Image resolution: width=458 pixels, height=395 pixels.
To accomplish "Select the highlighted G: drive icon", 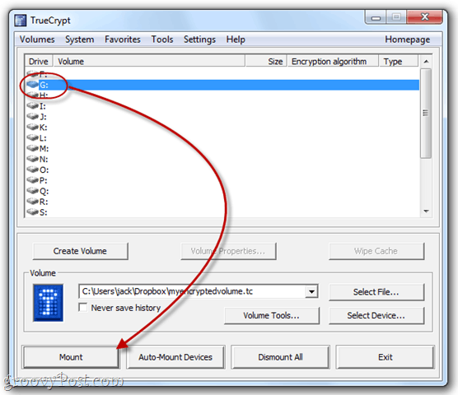I will [32, 85].
